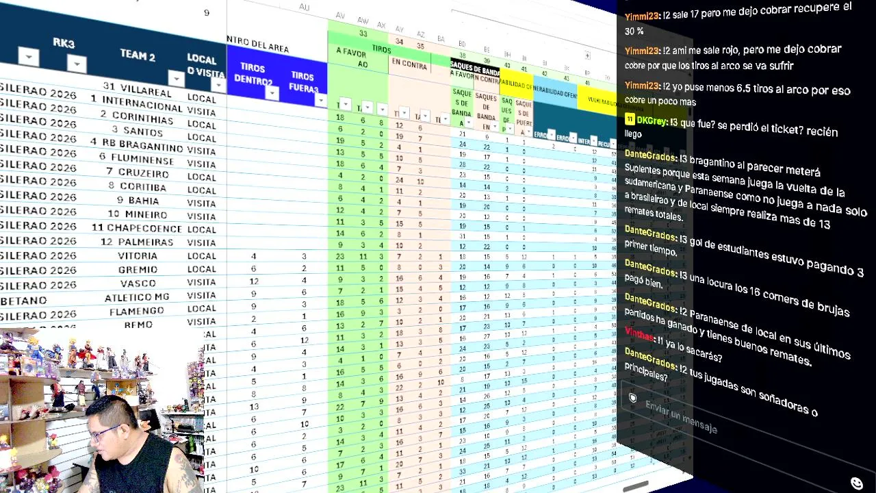Click the TEAM 2 column header
The image size is (876, 493).
click(138, 55)
